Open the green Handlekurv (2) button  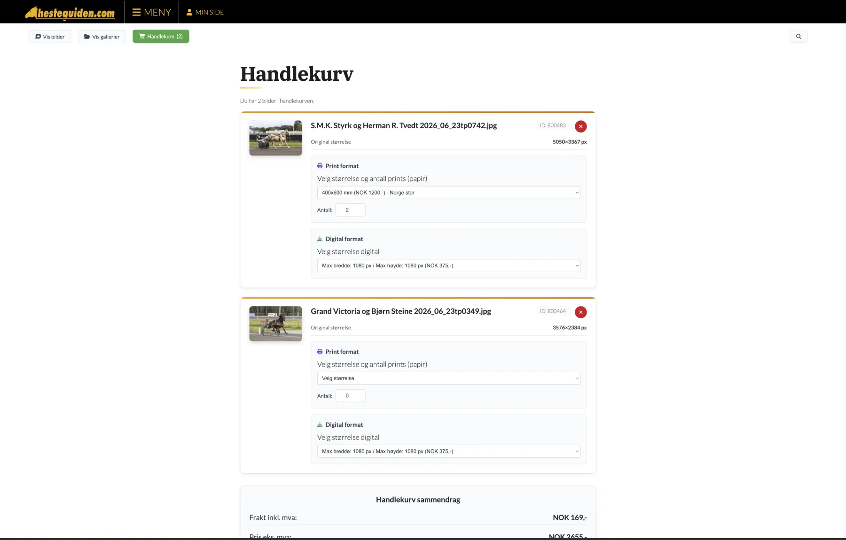coord(161,36)
